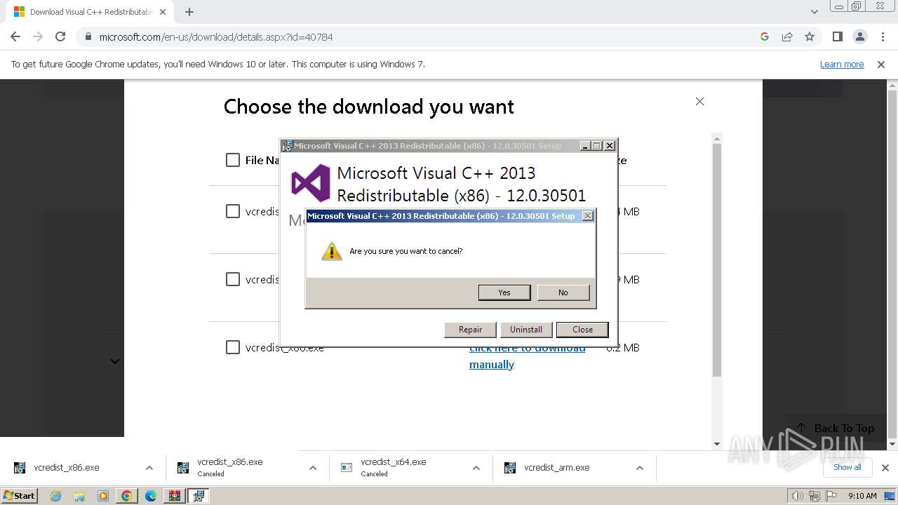This screenshot has height=505, width=898.
Task: Click Show all downloads
Action: [x=847, y=467]
